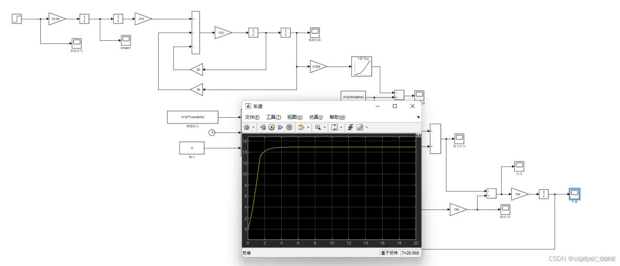620x266 pixels.
Task: Select scope right of lookup-table subtract block
Action: 419,95
